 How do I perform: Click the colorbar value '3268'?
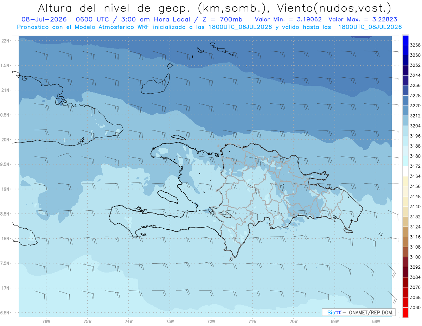point(415,45)
